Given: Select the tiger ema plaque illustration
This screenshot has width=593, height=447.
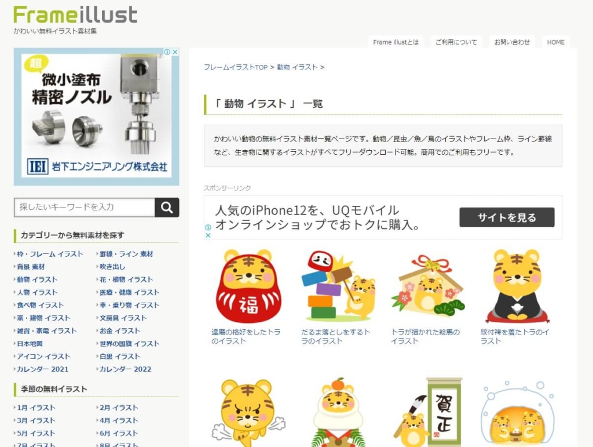Looking at the screenshot, I should click(x=428, y=285).
